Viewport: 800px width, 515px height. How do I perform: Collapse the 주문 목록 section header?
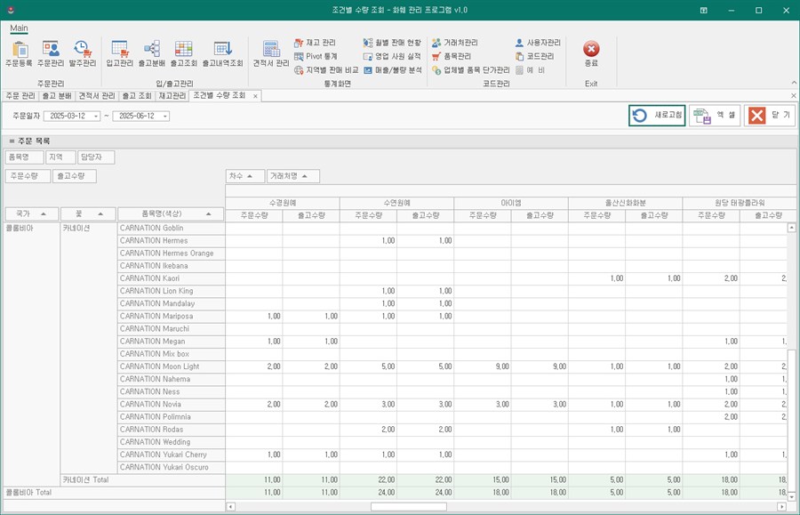12,141
